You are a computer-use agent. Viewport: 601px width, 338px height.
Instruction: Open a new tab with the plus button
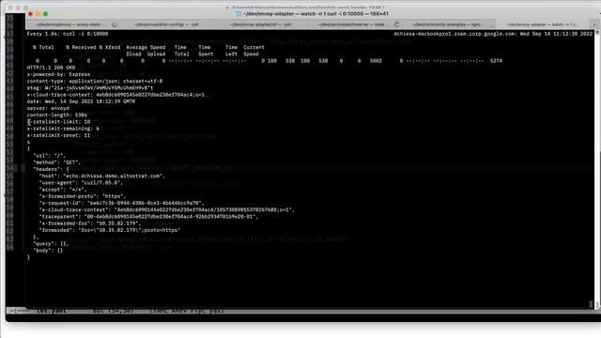[594, 24]
